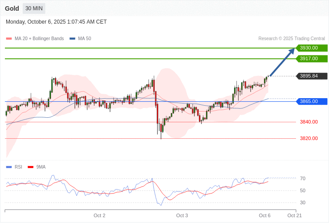Toggle the MA 50 legend label
Viewport: 329px width, 223px height.
click(84, 39)
